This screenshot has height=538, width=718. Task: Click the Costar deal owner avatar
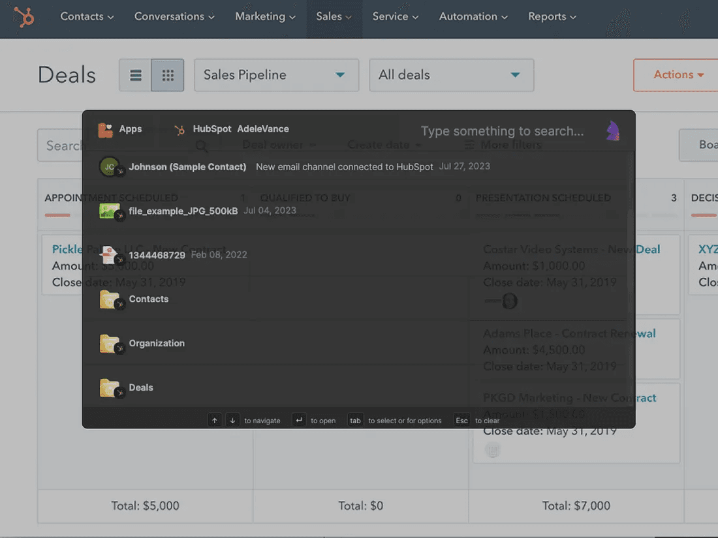point(509,301)
